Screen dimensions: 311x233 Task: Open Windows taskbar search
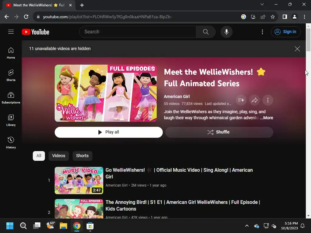23,226
